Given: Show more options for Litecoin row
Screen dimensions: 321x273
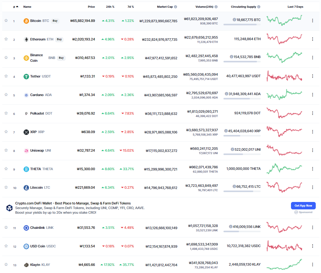Looking at the screenshot, I should coord(312,187).
